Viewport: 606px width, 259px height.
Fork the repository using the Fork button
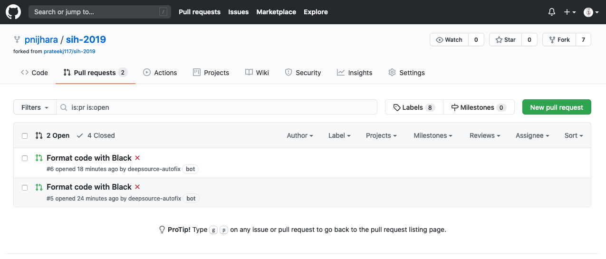559,40
